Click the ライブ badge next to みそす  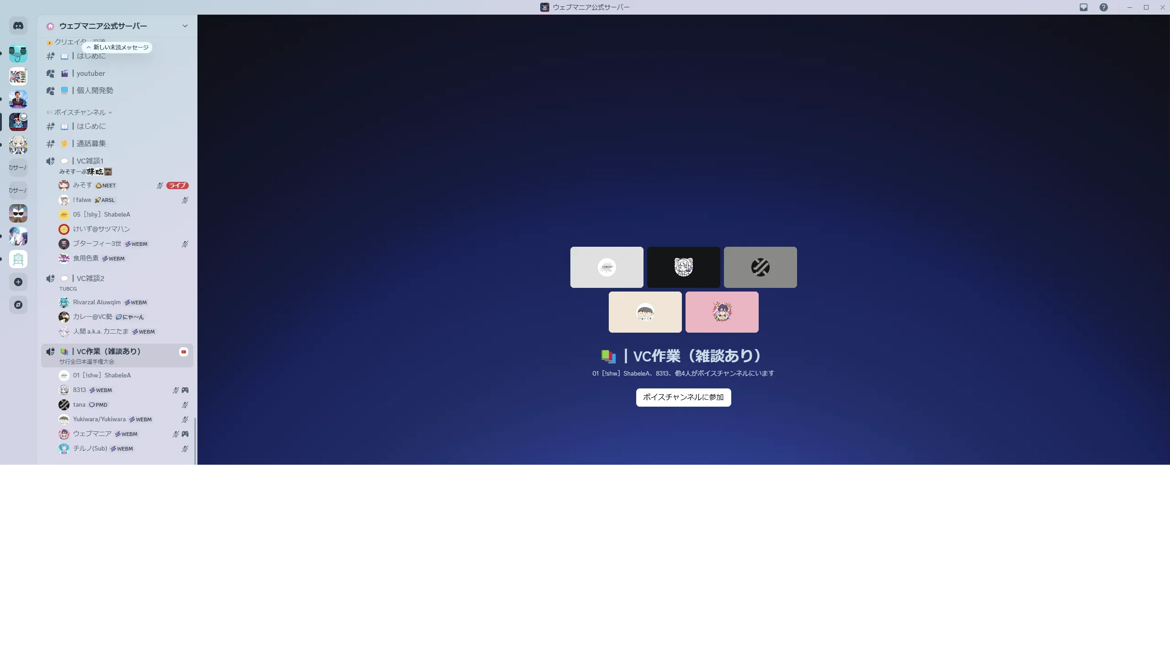177,186
